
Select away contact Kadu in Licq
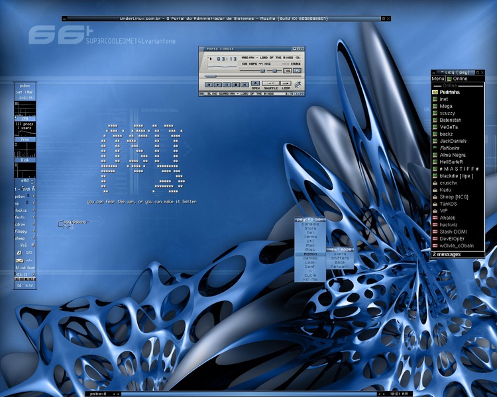(458, 190)
